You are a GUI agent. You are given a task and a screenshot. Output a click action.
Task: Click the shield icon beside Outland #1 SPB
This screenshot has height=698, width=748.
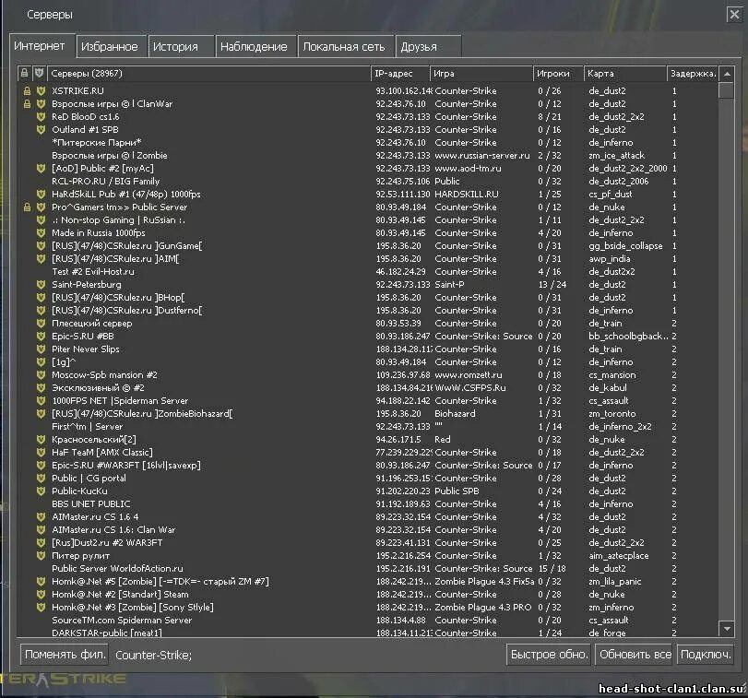click(41, 129)
